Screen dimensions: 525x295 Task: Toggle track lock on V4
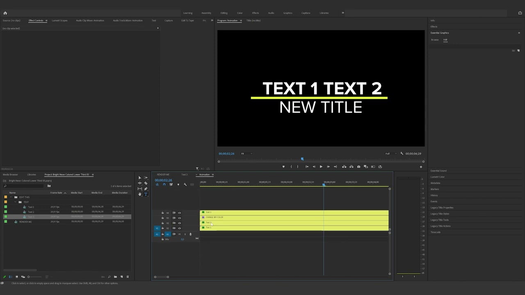click(x=162, y=213)
